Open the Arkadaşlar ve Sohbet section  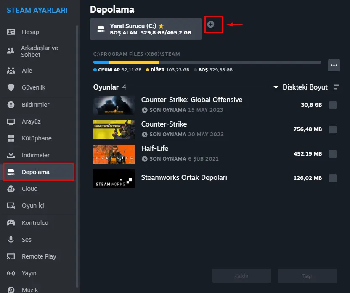click(x=38, y=51)
